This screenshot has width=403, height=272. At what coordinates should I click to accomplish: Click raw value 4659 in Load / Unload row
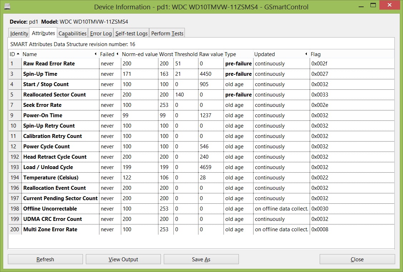click(206, 167)
